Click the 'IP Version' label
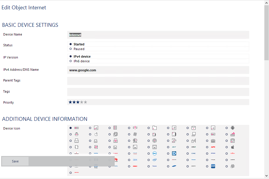The width and height of the screenshot is (269, 179). 10,57
